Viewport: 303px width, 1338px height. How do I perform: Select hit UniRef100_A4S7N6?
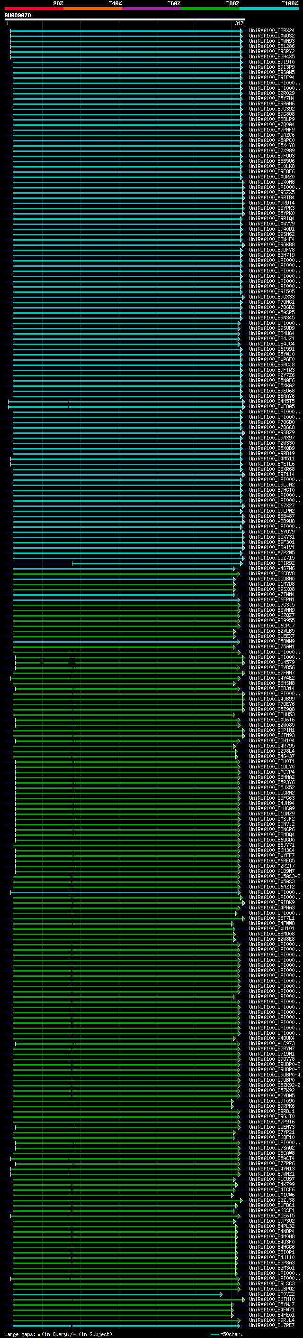(x=272, y=568)
